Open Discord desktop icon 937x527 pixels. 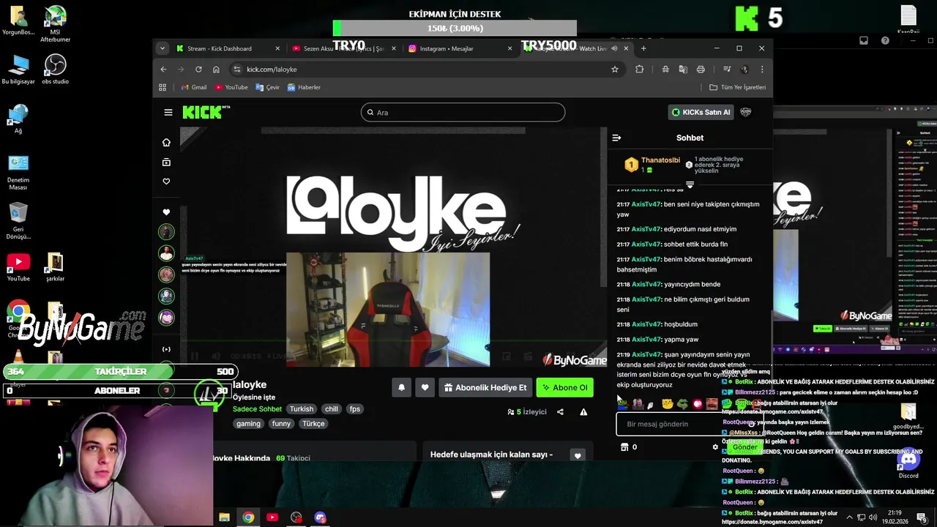click(908, 464)
